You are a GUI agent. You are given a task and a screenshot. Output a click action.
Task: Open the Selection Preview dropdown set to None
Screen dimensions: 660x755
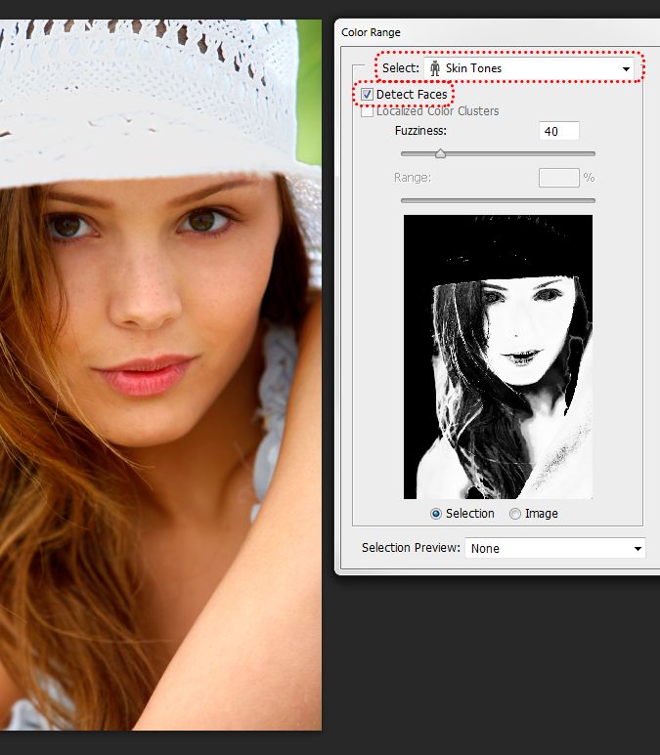(x=555, y=549)
